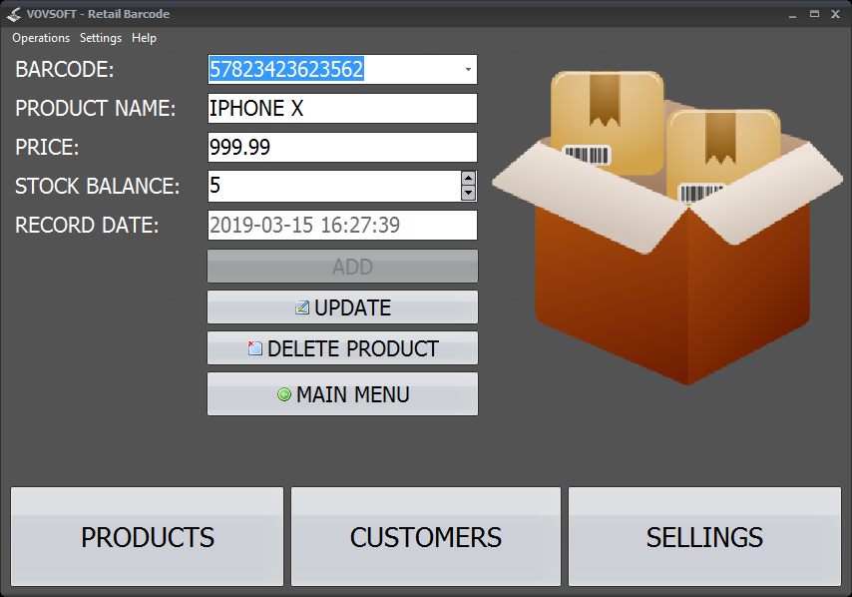Click the VOVSOFT logo in the title bar
The width and height of the screenshot is (852, 597).
[x=14, y=13]
